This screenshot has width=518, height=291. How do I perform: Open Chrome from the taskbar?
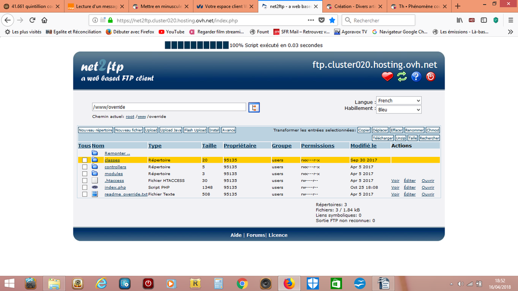[242, 283]
